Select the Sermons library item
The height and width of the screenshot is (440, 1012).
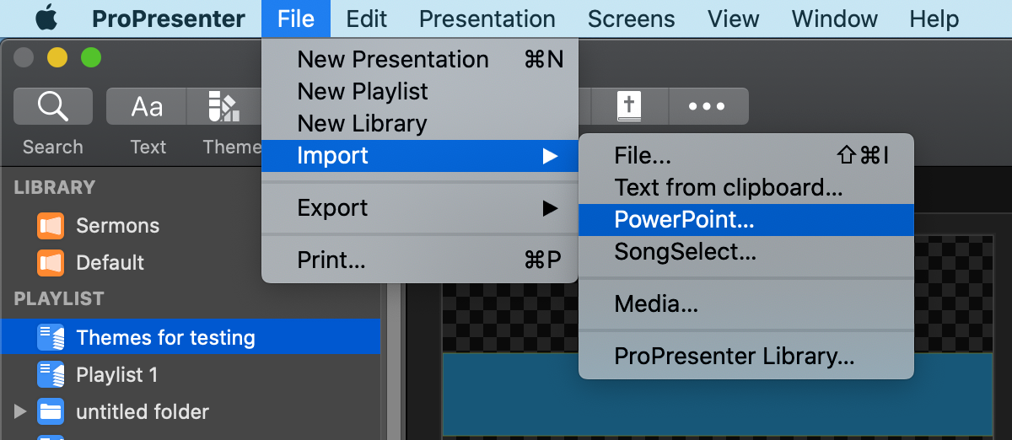117,226
